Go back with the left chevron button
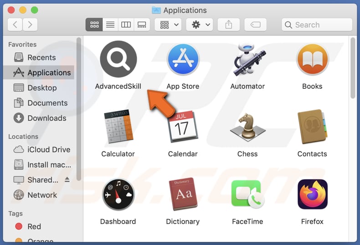360x245 pixels. tap(15, 25)
